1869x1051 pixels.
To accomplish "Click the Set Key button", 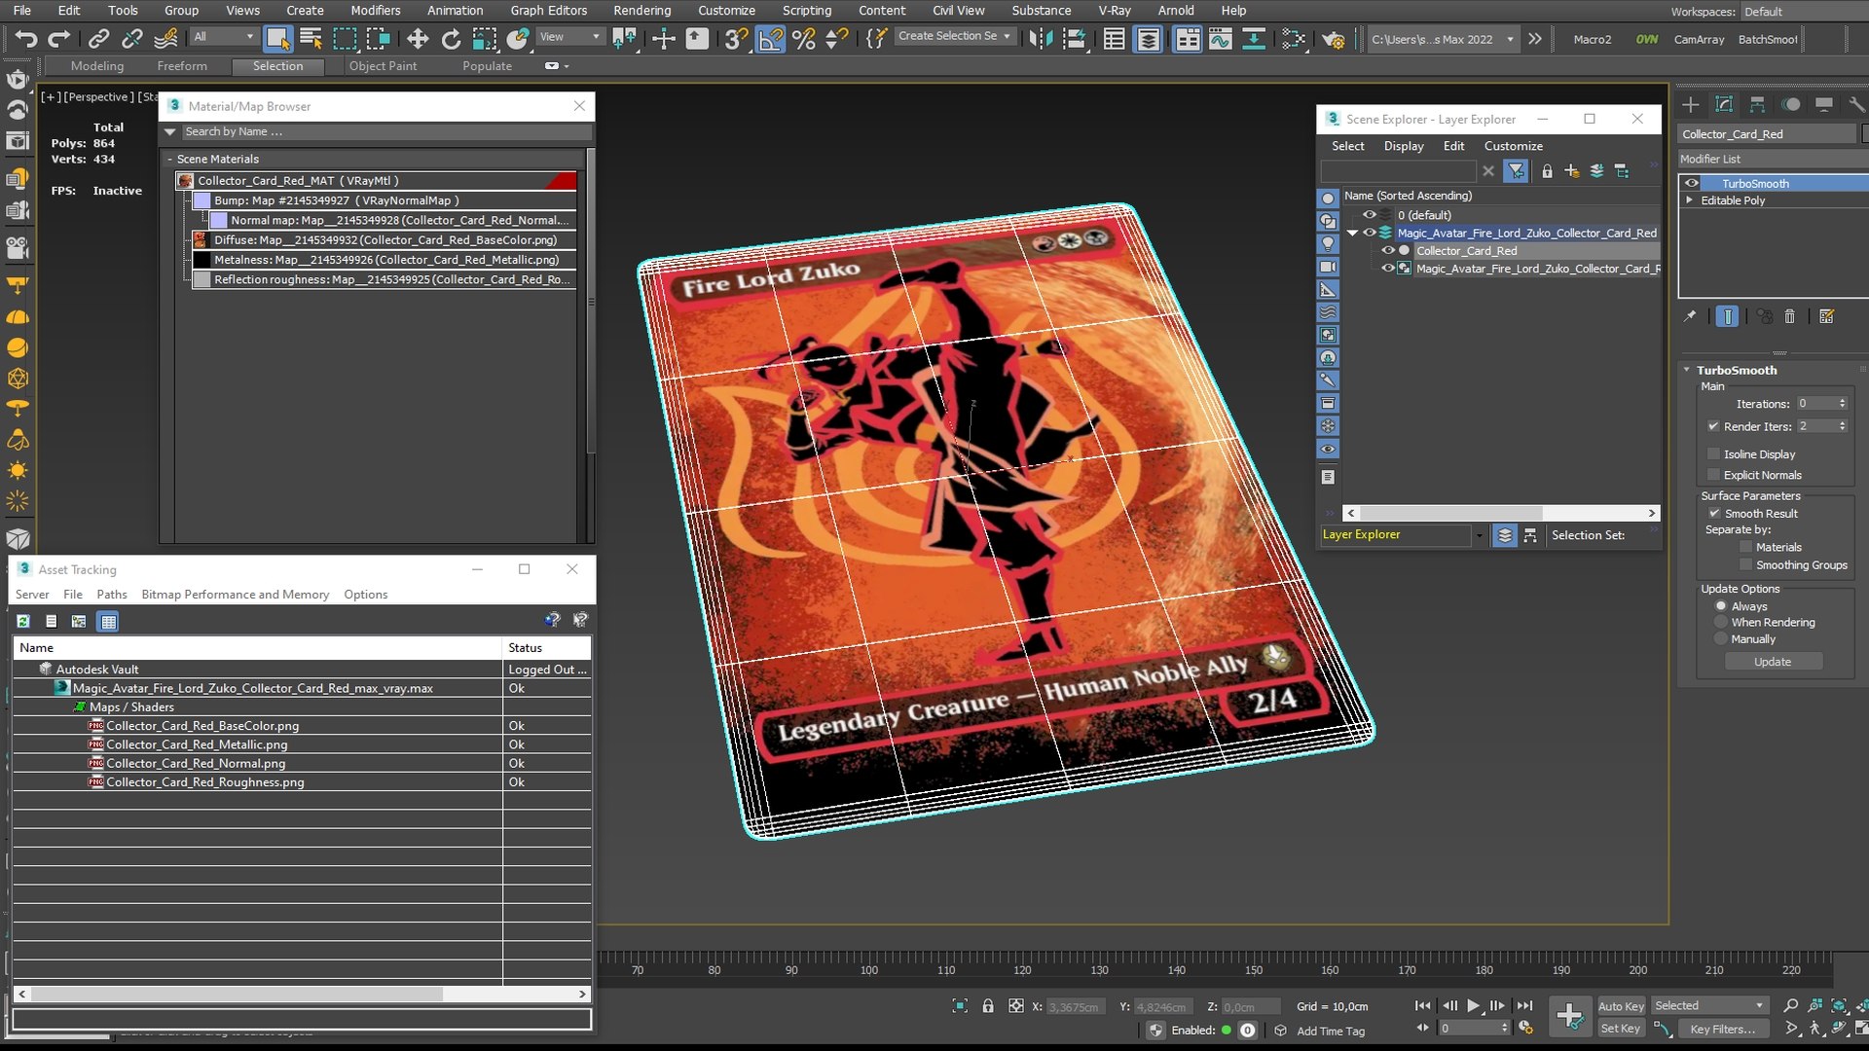I will point(1620,1029).
